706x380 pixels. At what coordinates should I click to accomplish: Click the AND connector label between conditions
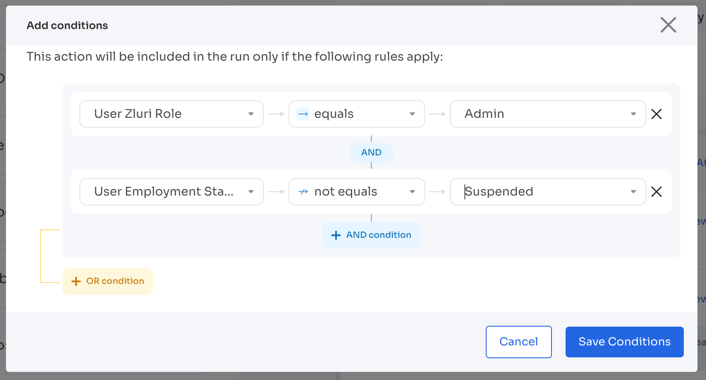(371, 152)
